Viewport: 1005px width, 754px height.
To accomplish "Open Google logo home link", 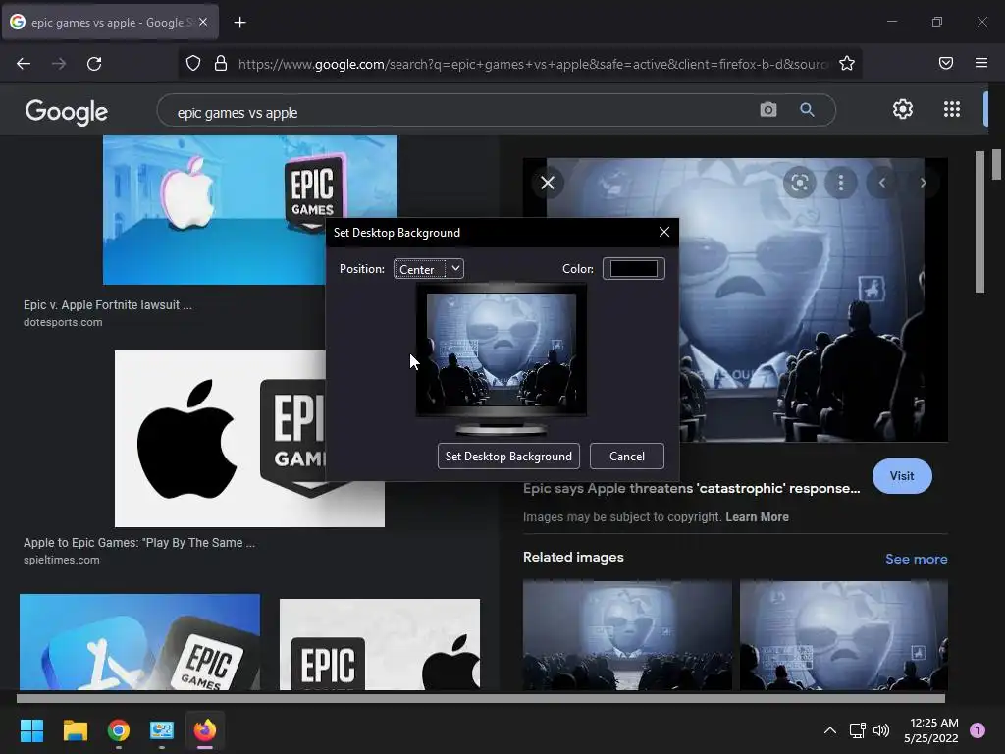I will coord(67,112).
